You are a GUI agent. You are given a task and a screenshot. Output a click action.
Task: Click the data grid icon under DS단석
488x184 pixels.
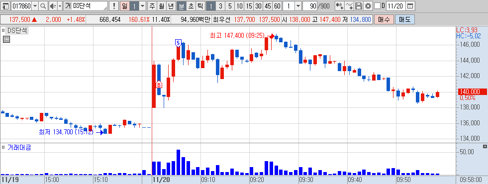[6, 39]
